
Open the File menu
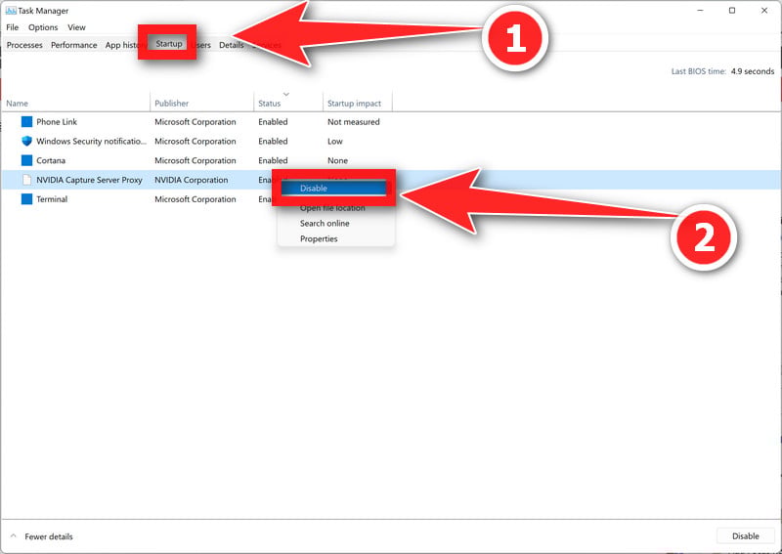click(x=13, y=27)
